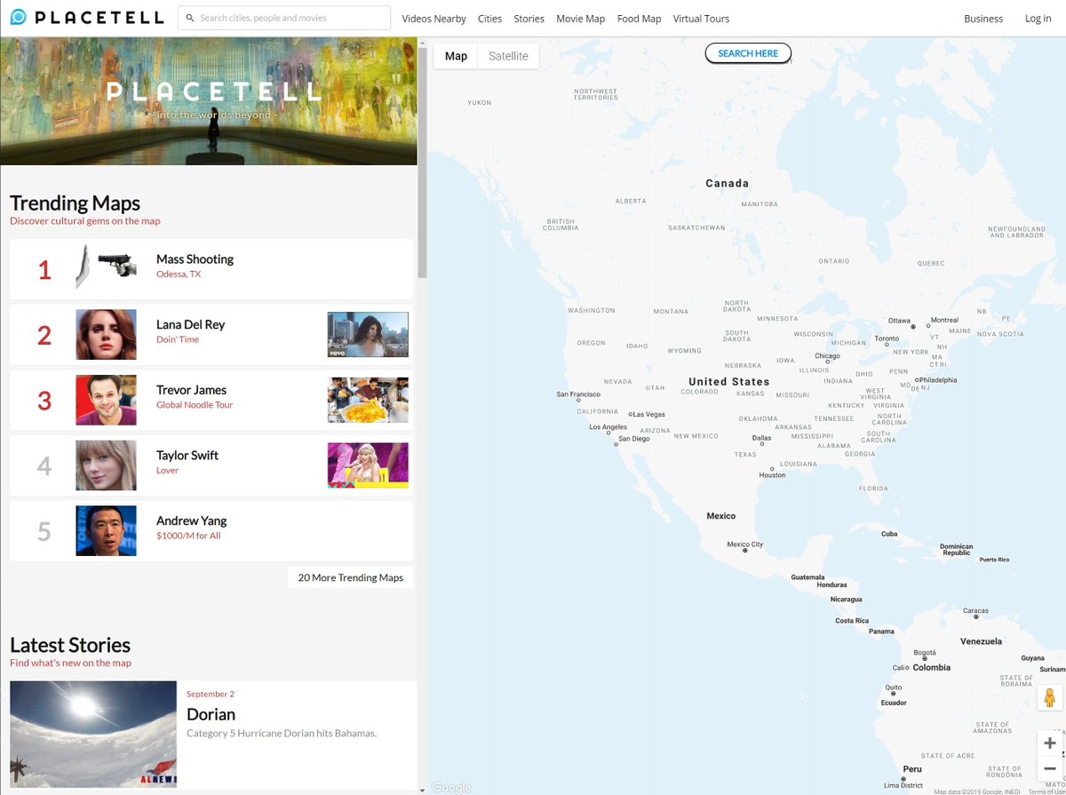Click Category 5 Hurricane Dorian description
The height and width of the screenshot is (795, 1066).
point(282,734)
